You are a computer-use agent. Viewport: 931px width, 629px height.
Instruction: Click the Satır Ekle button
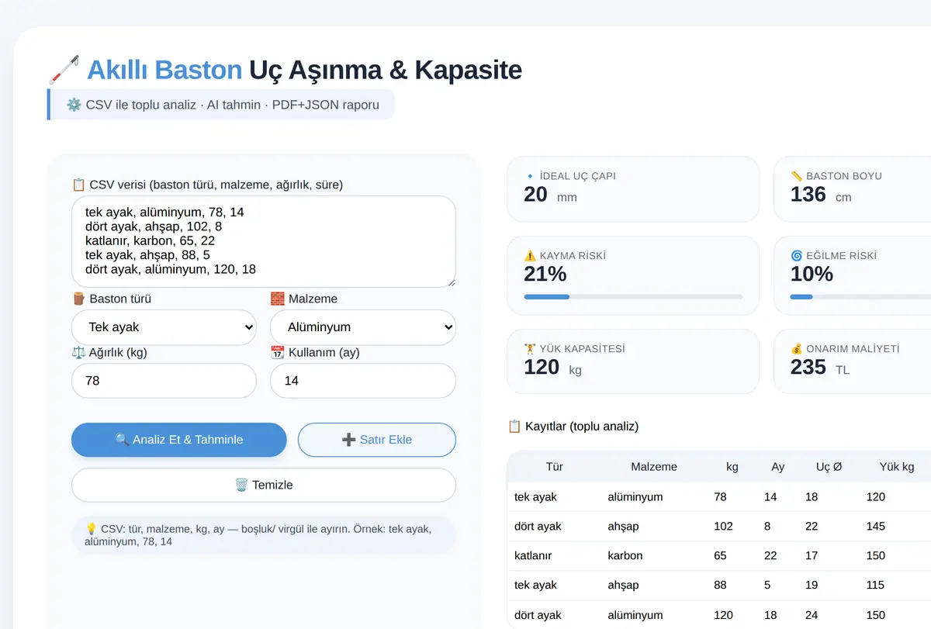coord(377,440)
